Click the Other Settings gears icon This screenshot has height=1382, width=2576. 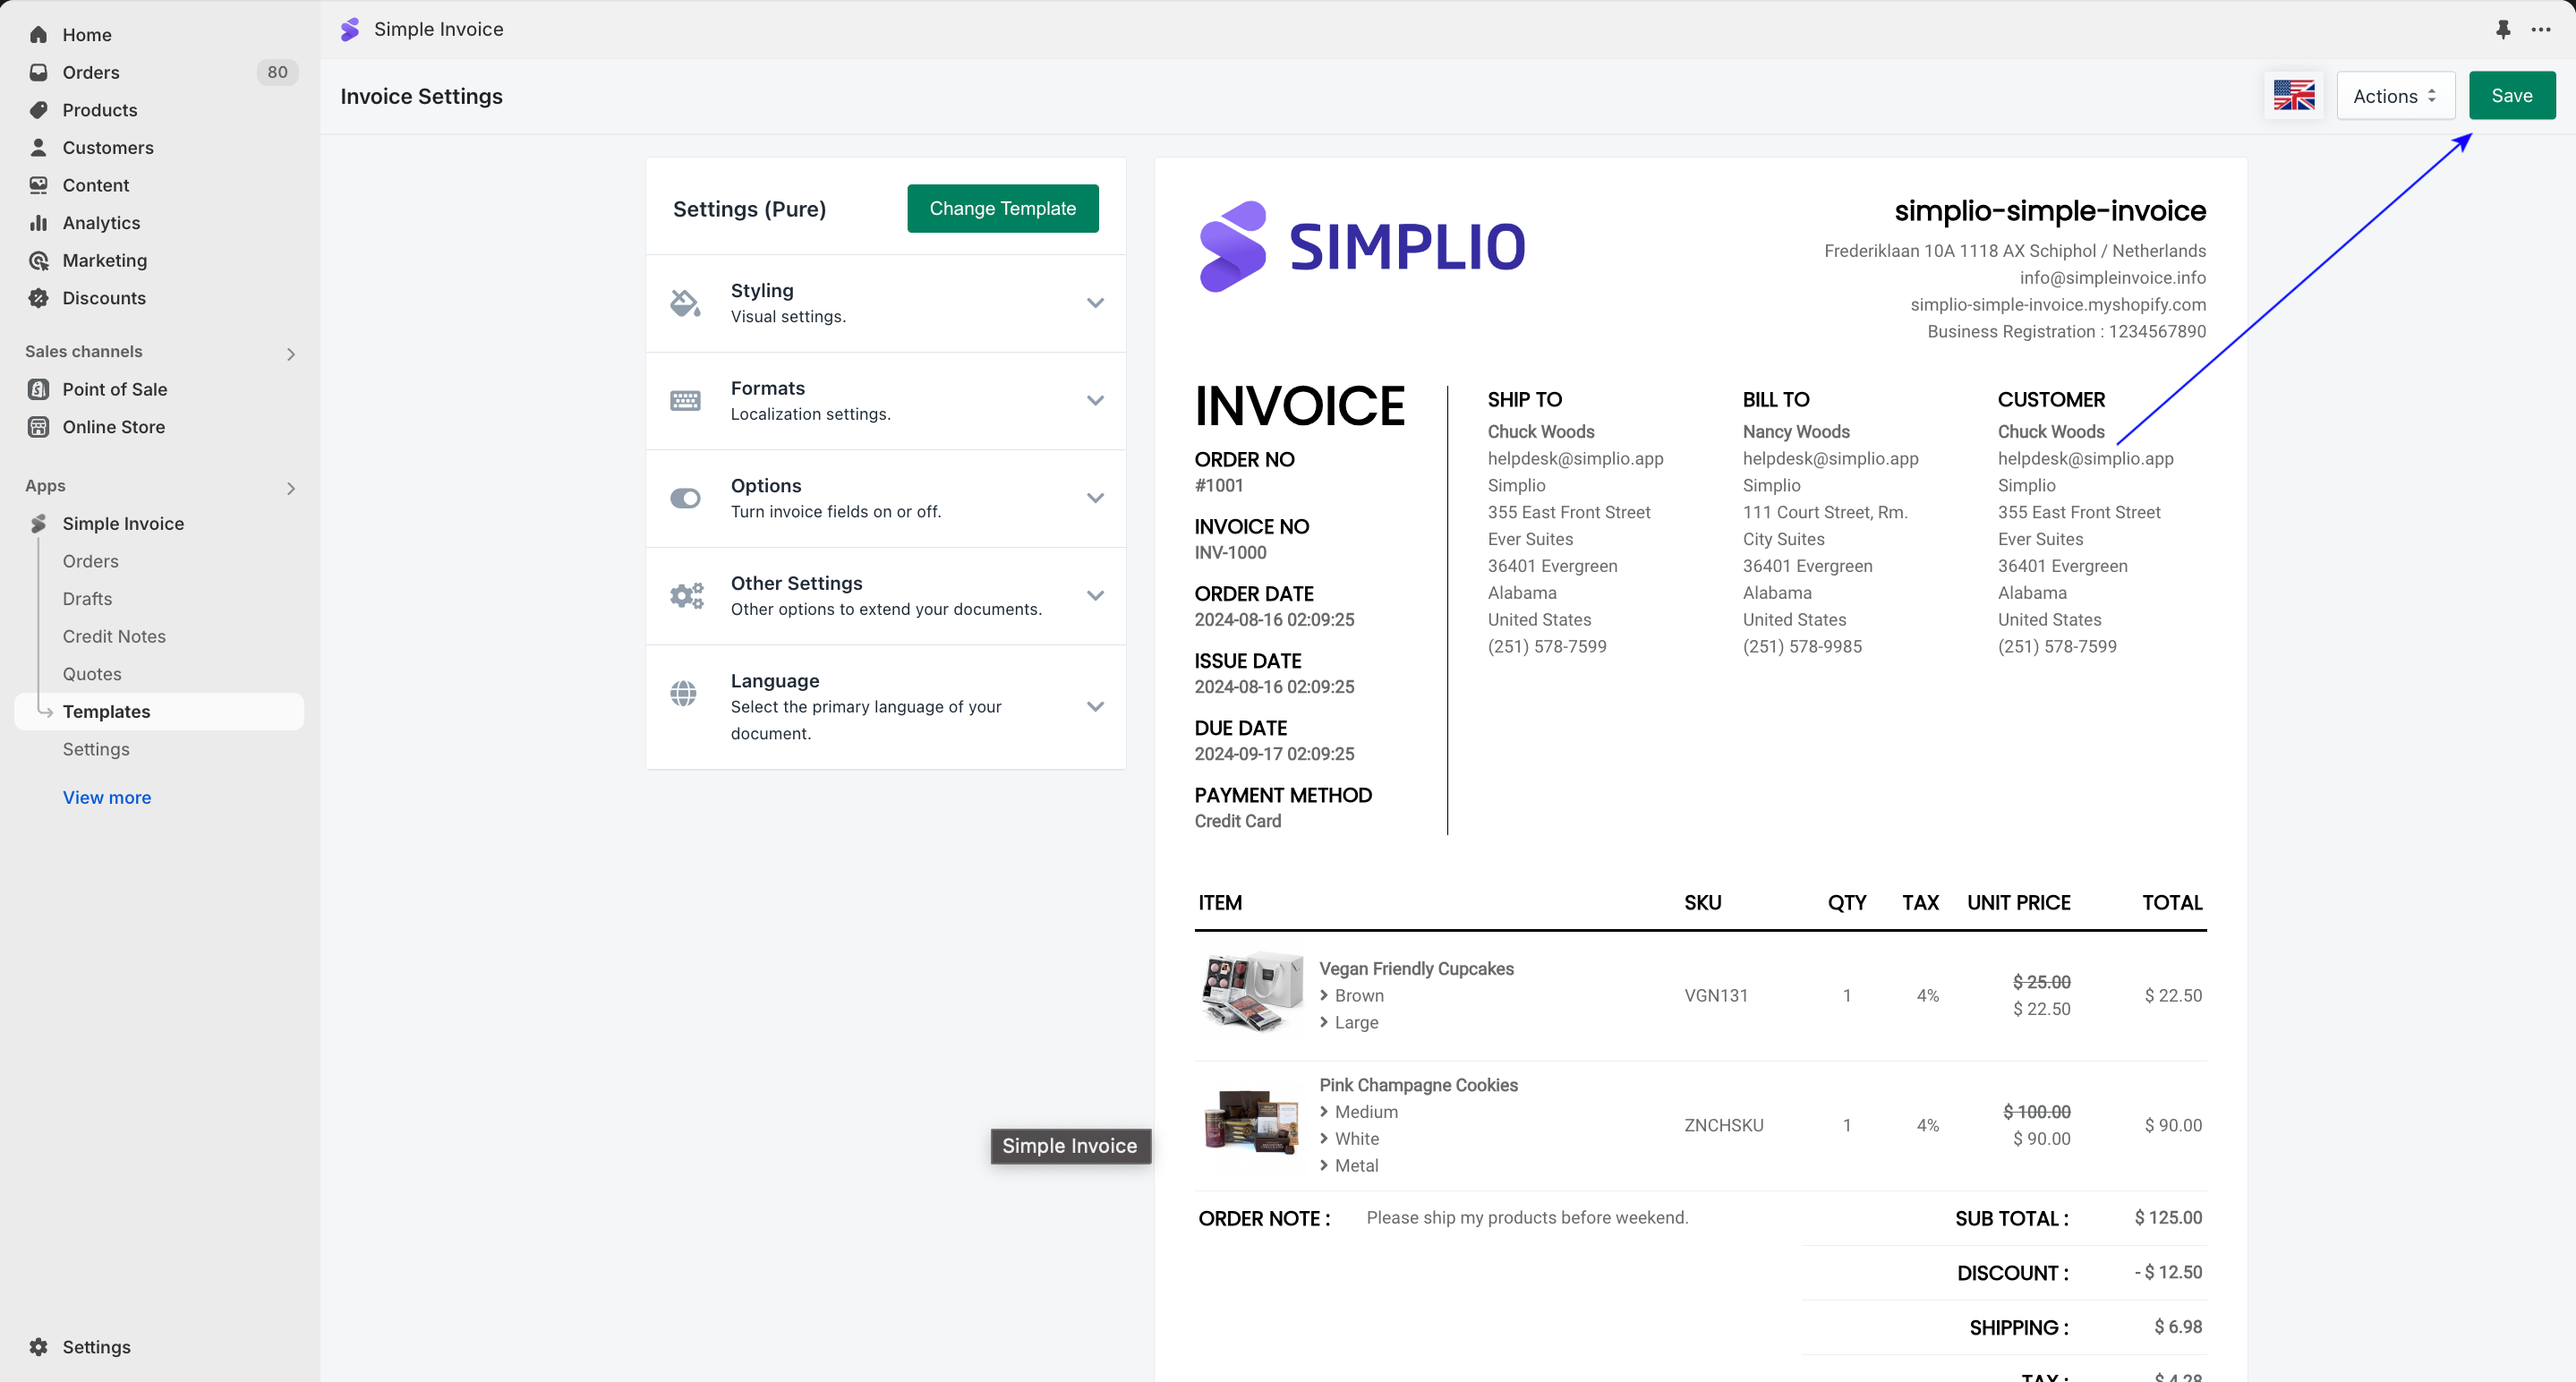tap(686, 596)
